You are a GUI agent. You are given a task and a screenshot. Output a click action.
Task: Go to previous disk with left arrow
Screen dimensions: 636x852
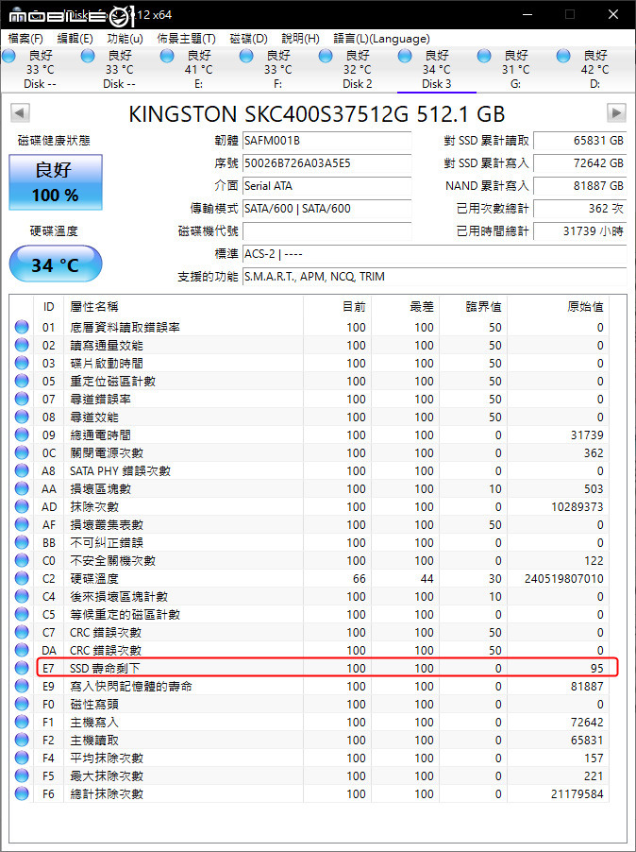(x=20, y=113)
